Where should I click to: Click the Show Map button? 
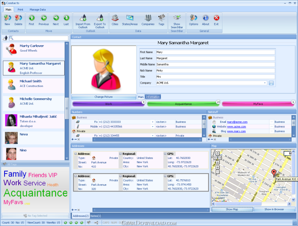pos(232,209)
